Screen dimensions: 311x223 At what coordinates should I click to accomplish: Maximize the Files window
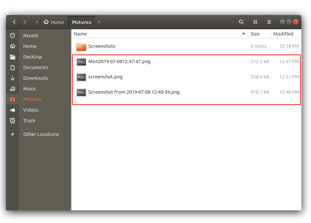289,22
